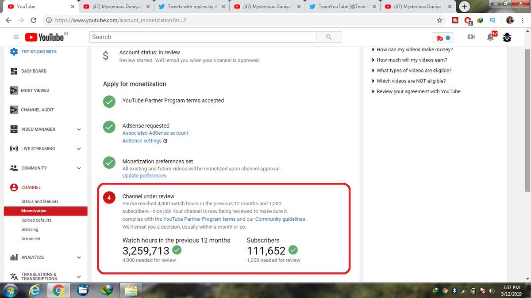Open the account avatar menu
The image size is (531, 298).
[507, 38]
